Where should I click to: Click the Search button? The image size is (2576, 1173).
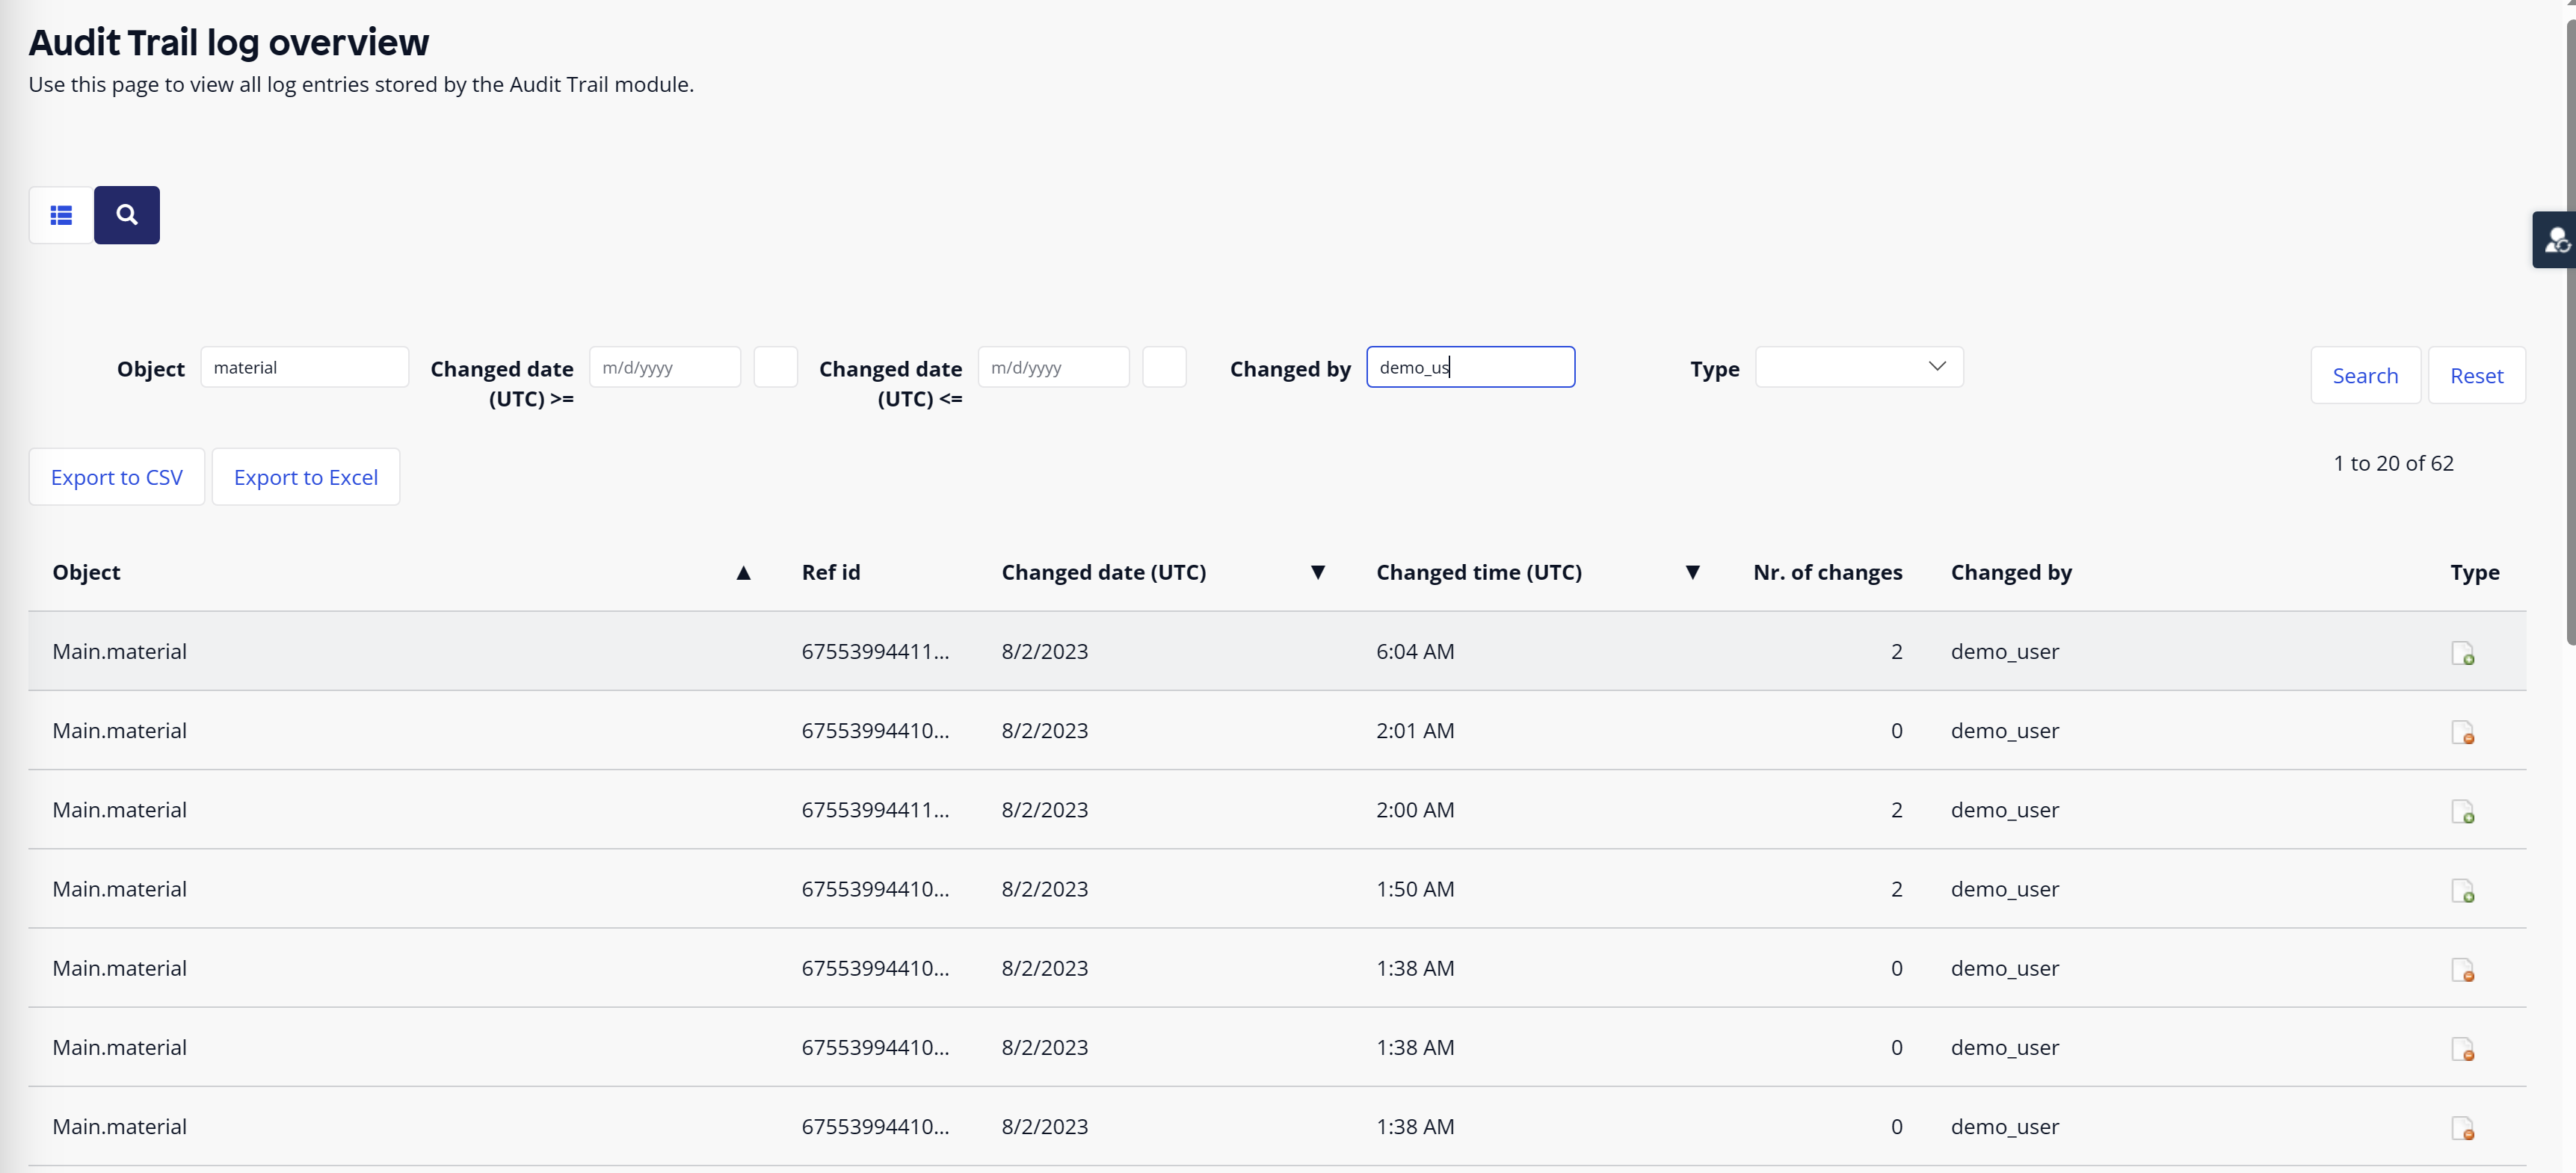[2365, 376]
